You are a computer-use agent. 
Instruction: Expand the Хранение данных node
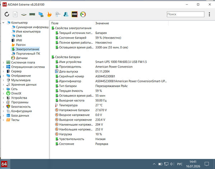point(3,84)
